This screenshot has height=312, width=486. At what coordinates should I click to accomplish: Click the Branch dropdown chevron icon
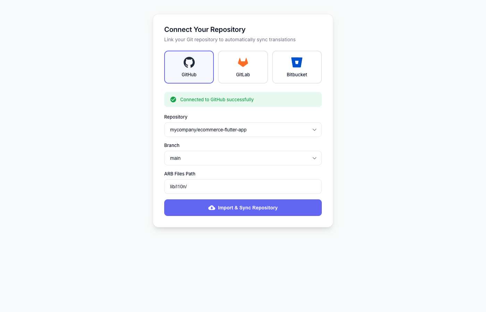click(315, 158)
